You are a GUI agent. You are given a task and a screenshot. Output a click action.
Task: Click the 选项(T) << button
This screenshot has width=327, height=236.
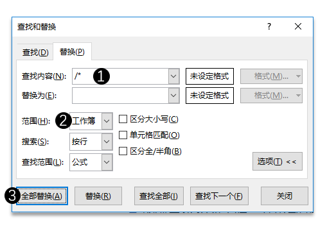pyautogui.click(x=278, y=162)
